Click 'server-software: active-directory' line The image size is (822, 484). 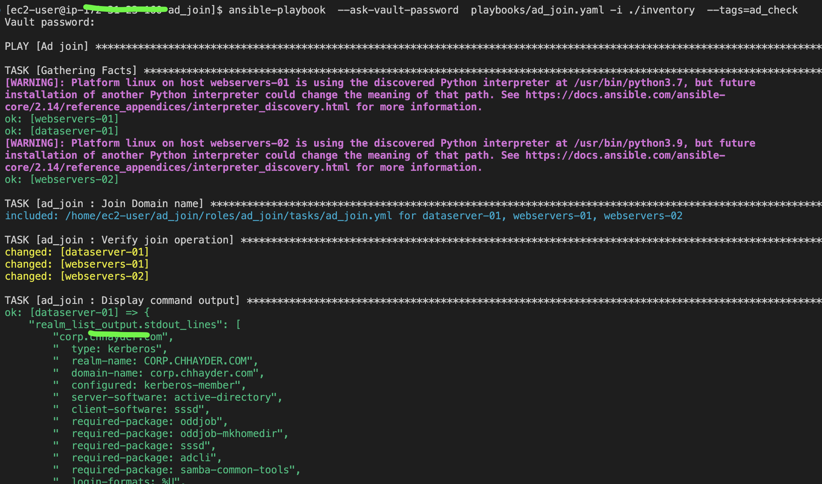(168, 397)
